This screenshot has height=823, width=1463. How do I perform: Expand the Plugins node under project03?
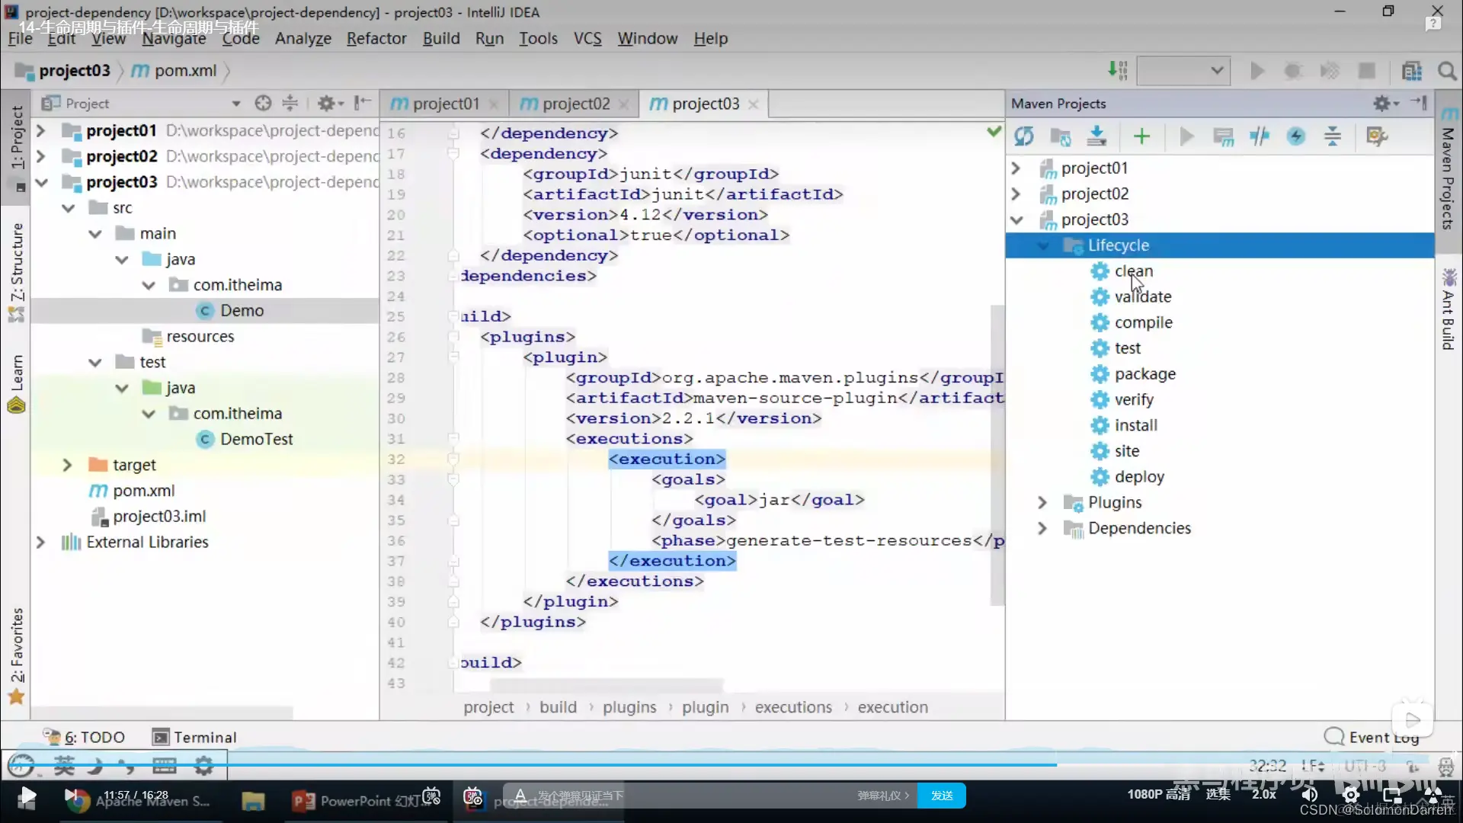tap(1042, 502)
